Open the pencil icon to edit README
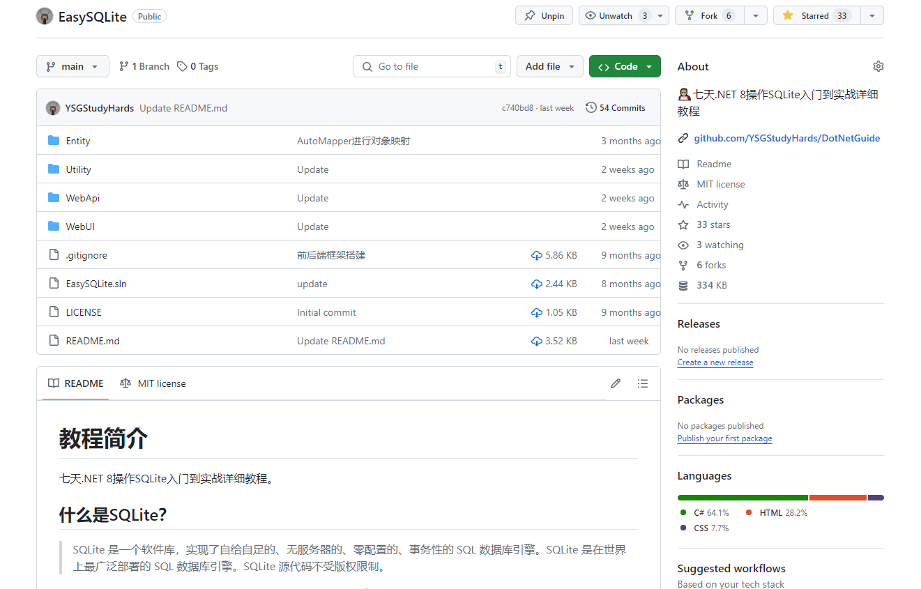This screenshot has width=921, height=589. coord(615,383)
